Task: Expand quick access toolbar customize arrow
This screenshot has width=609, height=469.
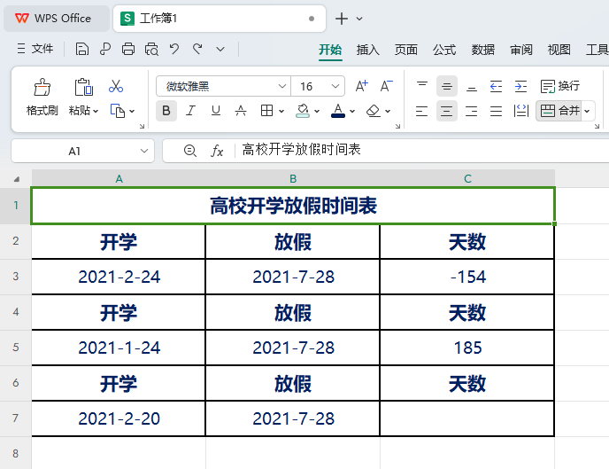Action: pyautogui.click(x=220, y=50)
